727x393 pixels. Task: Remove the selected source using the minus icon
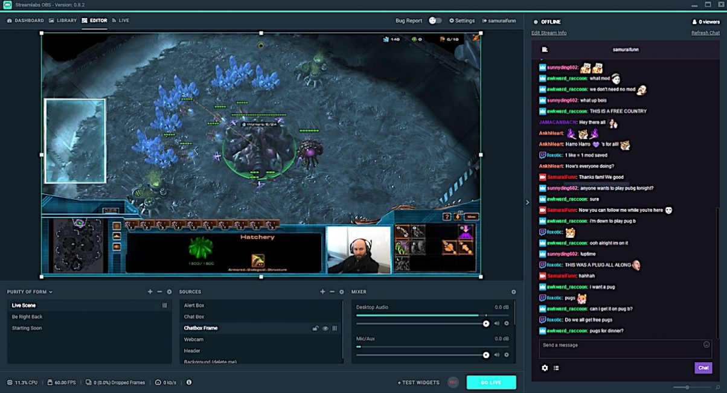(x=331, y=292)
